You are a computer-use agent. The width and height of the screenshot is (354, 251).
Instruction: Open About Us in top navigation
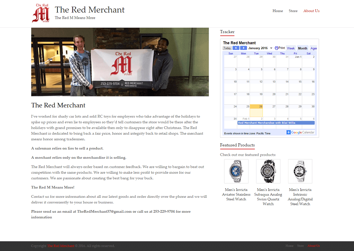[x=311, y=11]
